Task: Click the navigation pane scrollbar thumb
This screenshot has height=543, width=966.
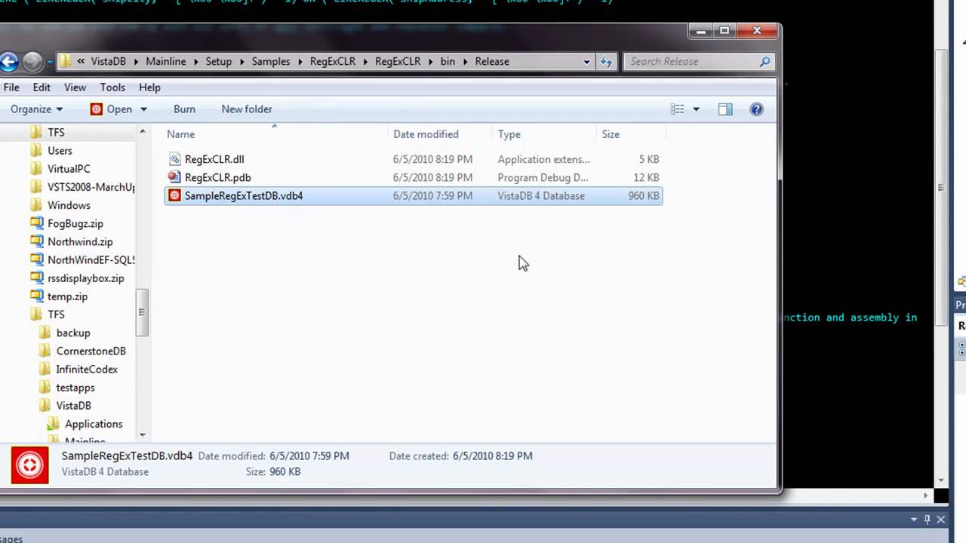Action: pos(142,311)
